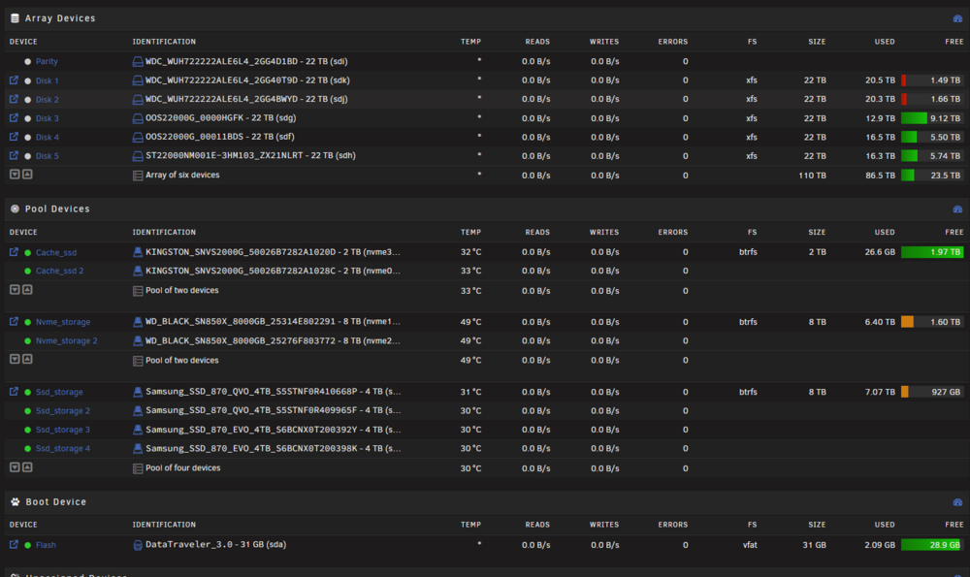Click the Parity status indicator dot
This screenshot has height=577, width=970.
tap(28, 62)
